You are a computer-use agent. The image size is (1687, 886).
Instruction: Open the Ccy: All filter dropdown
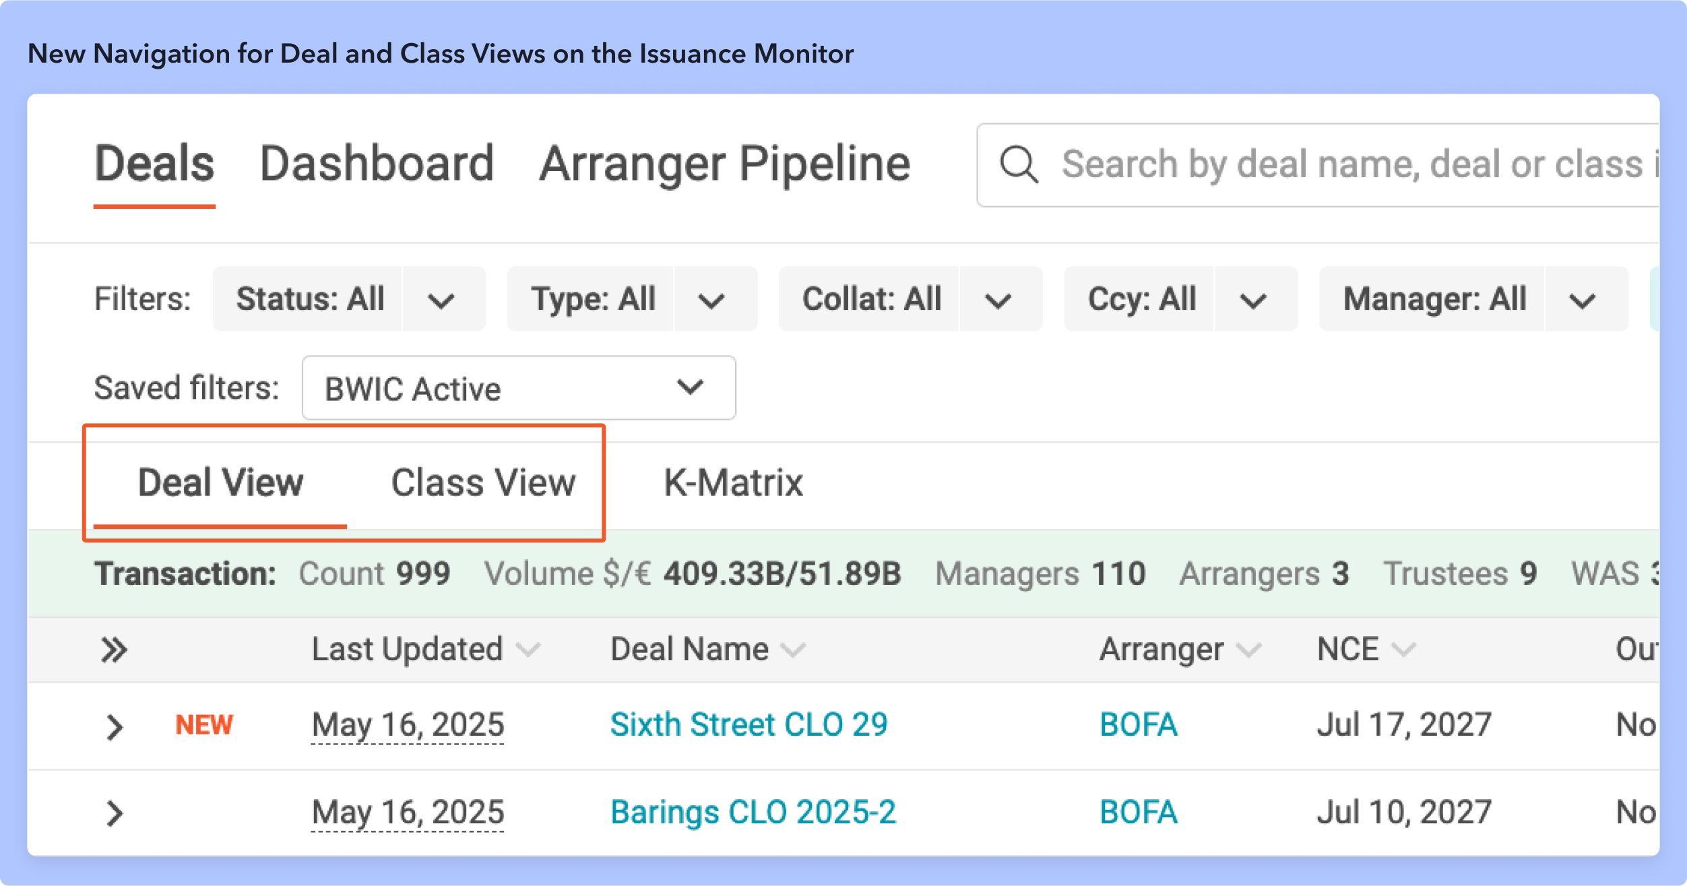[x=1252, y=299]
